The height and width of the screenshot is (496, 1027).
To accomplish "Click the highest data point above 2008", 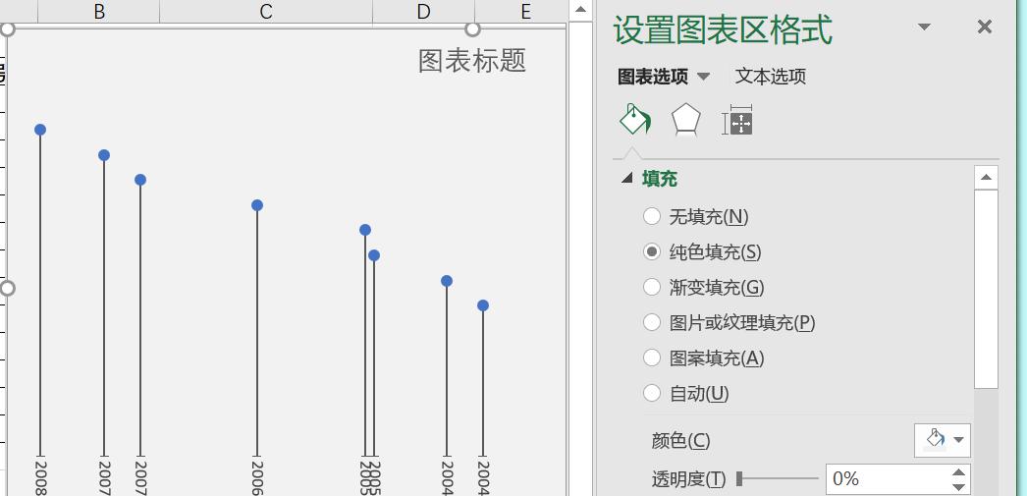I will (40, 130).
